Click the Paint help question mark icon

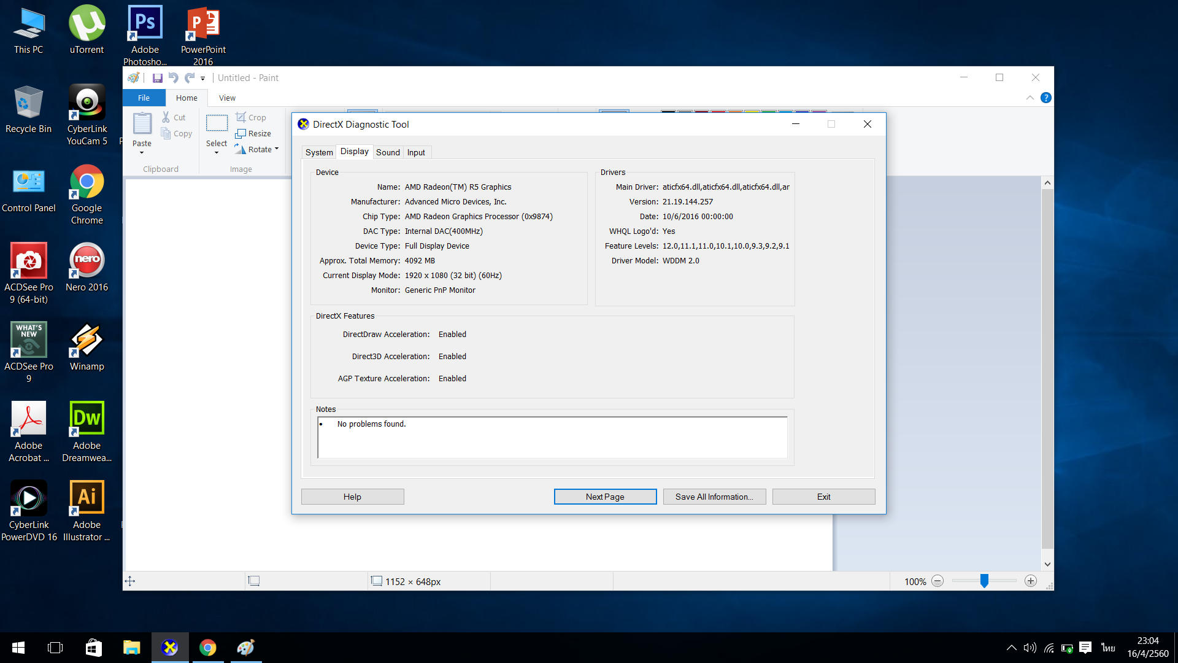coord(1046,98)
